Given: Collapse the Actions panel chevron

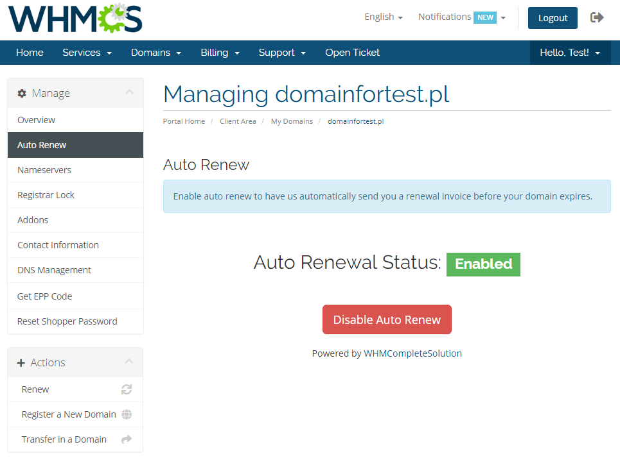Looking at the screenshot, I should [x=129, y=362].
